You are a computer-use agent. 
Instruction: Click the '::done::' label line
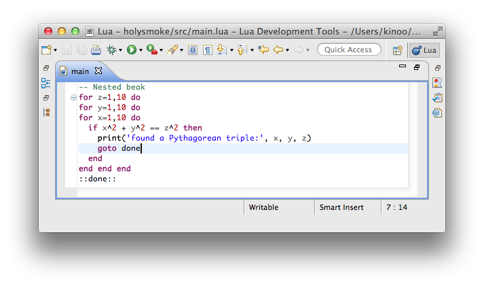tap(98, 179)
